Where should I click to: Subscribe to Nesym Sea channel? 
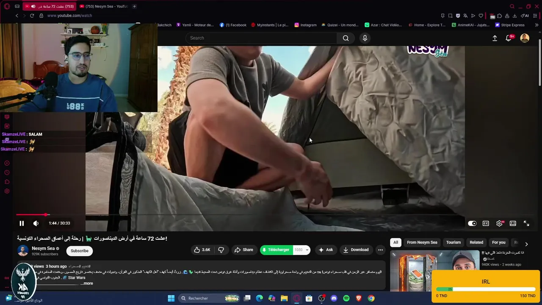pyautogui.click(x=80, y=251)
